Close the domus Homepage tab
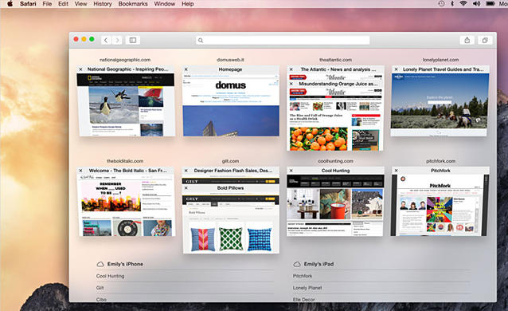 tap(186, 69)
